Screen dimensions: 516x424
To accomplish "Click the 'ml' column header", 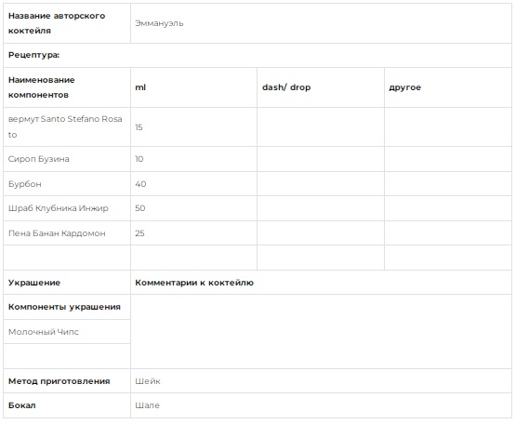I will [193, 87].
